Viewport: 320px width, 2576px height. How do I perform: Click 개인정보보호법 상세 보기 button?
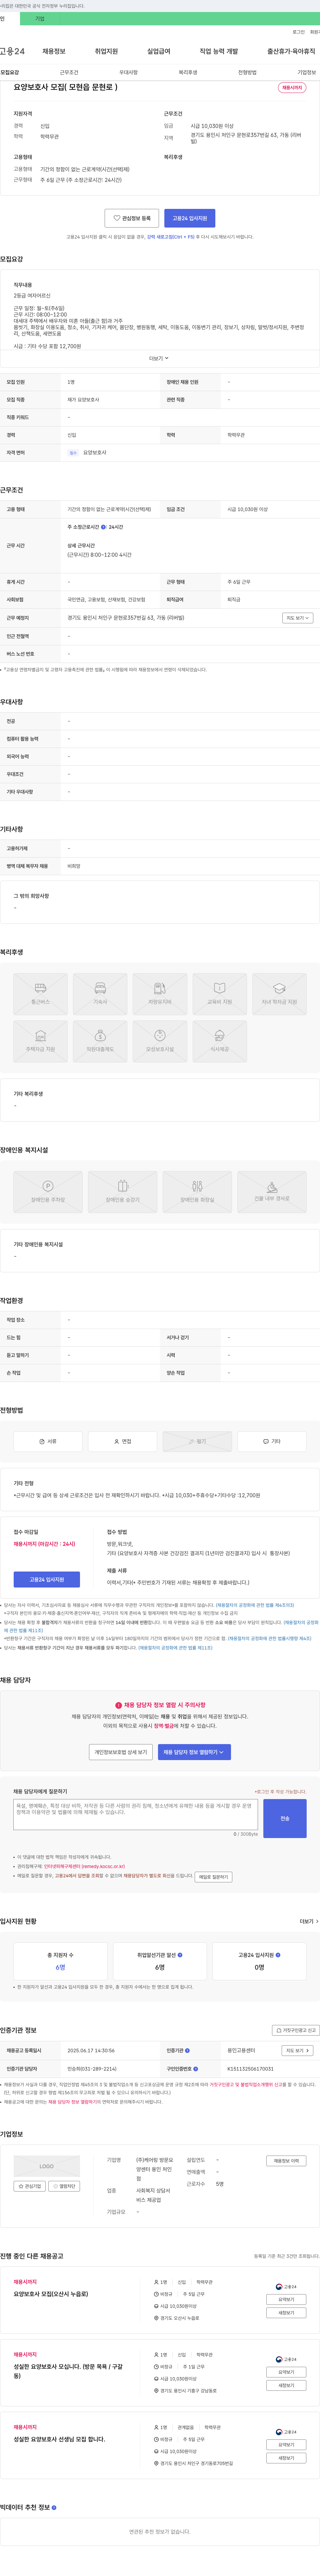pos(121,1752)
